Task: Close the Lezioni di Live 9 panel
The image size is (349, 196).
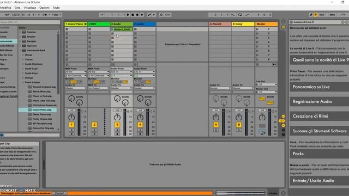Action: pos(291,22)
